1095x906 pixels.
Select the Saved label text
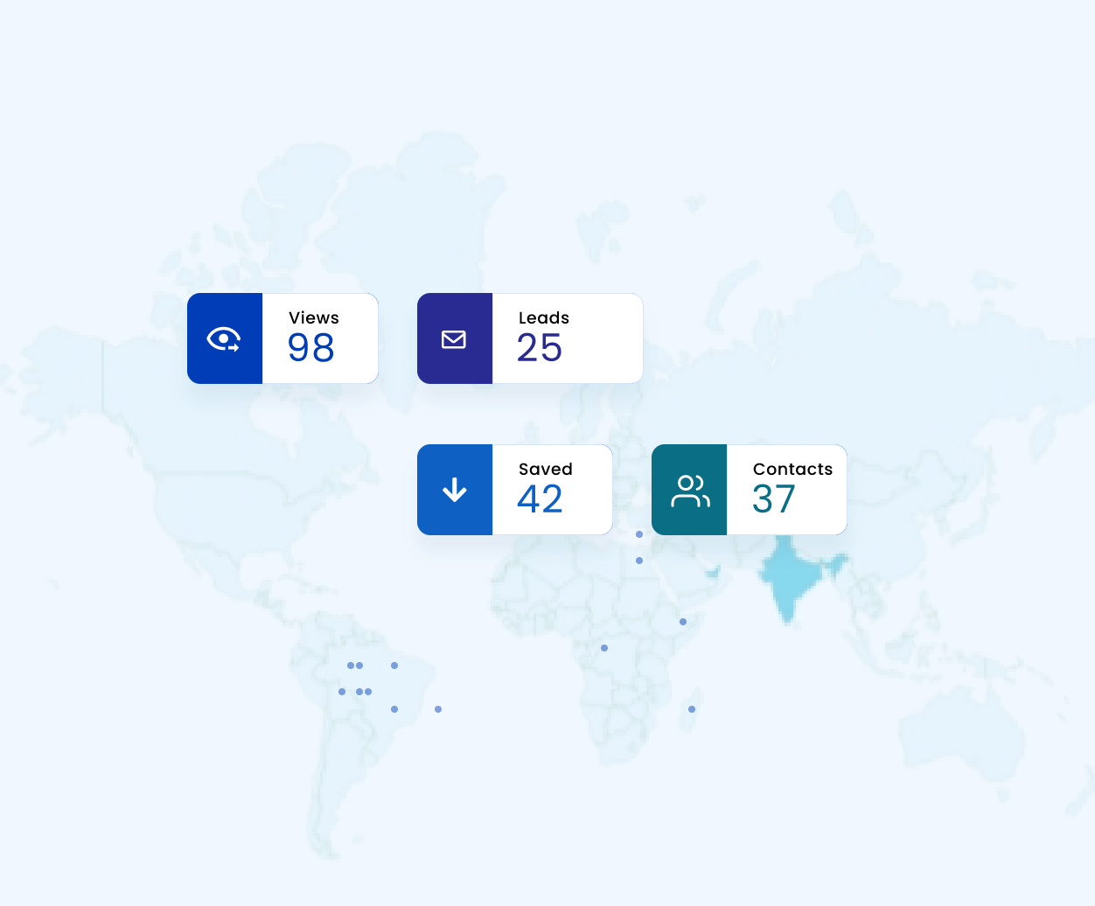click(545, 470)
